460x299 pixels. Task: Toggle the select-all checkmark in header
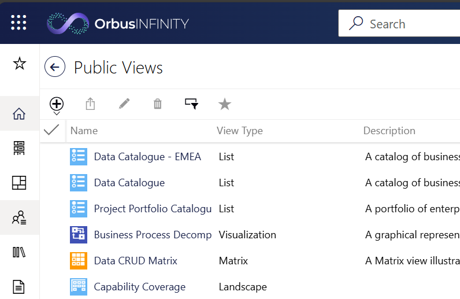51,130
